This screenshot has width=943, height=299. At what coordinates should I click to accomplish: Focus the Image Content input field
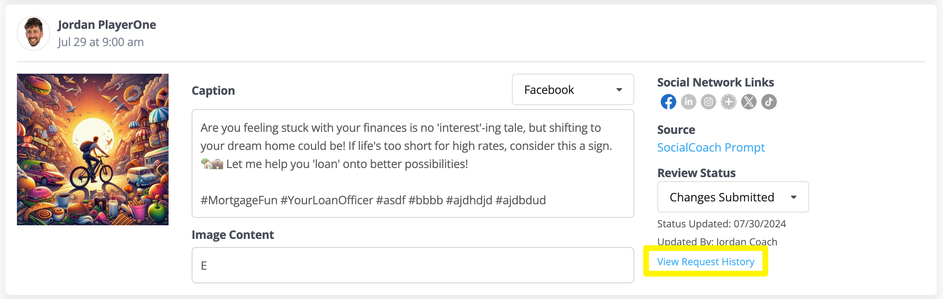tap(413, 265)
